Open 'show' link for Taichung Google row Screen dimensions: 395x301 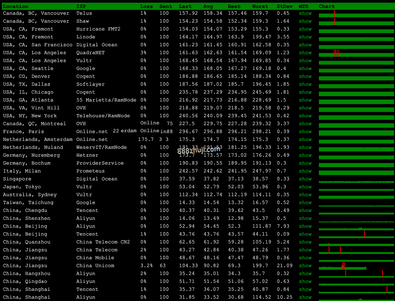point(305,203)
